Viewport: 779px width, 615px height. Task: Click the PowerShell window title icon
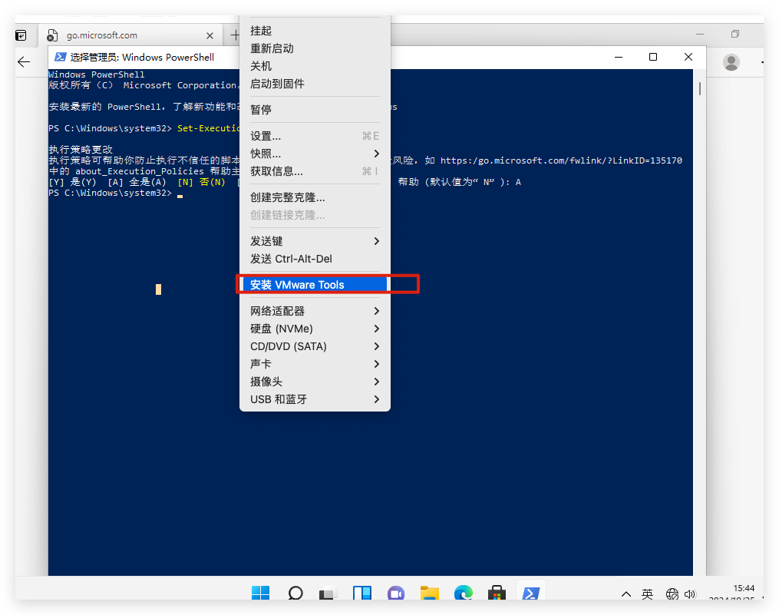[x=60, y=57]
